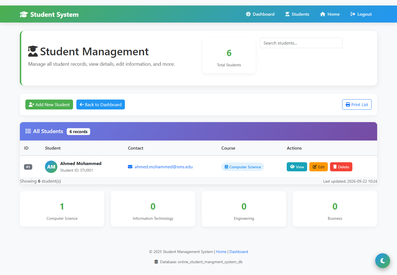Click Add New Student button
The image size is (397, 275).
point(49,105)
